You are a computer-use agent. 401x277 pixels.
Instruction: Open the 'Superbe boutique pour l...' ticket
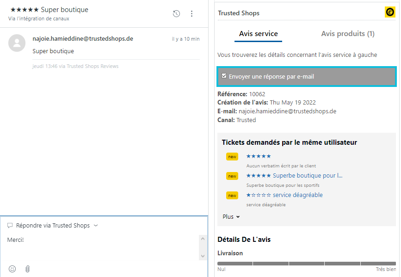tap(294, 175)
